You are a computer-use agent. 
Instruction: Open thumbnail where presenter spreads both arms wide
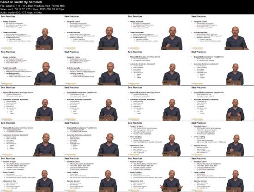pyautogui.click(x=158, y=174)
